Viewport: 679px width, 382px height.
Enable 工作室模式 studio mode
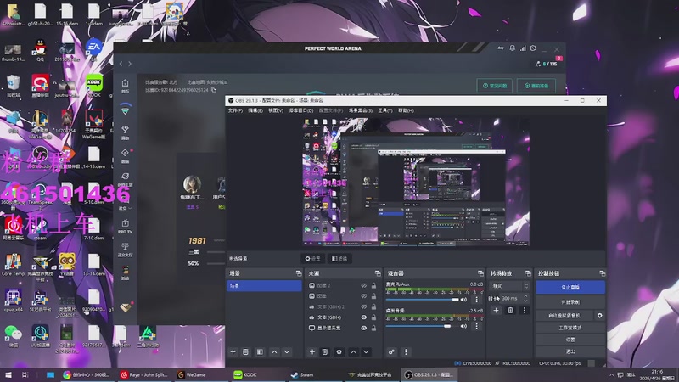tap(570, 328)
